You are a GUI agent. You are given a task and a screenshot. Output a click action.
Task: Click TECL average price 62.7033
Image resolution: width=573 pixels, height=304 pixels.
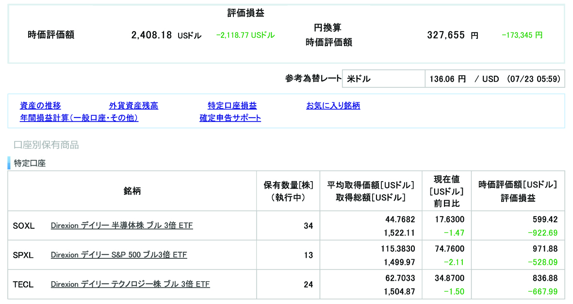click(400, 278)
